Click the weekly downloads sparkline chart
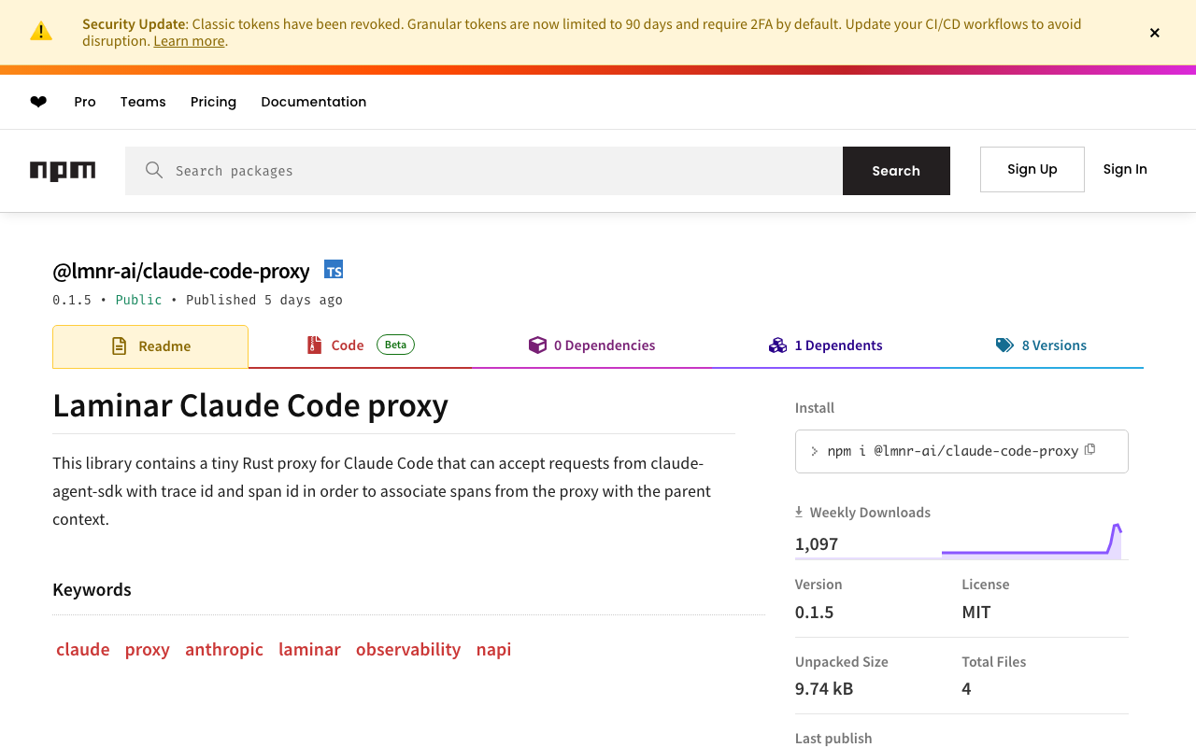Image resolution: width=1196 pixels, height=747 pixels. point(1032,542)
